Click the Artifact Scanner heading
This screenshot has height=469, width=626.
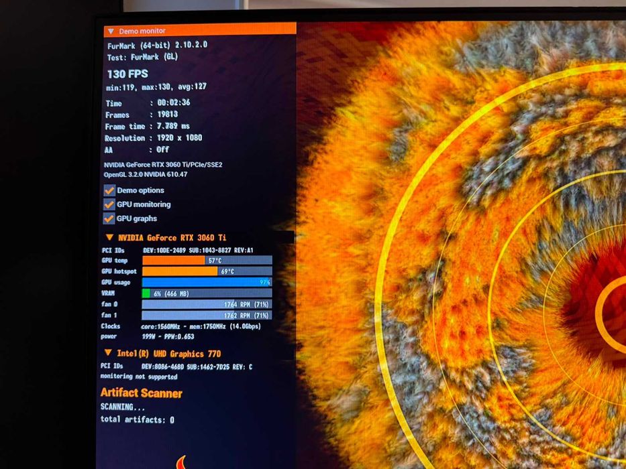[142, 393]
